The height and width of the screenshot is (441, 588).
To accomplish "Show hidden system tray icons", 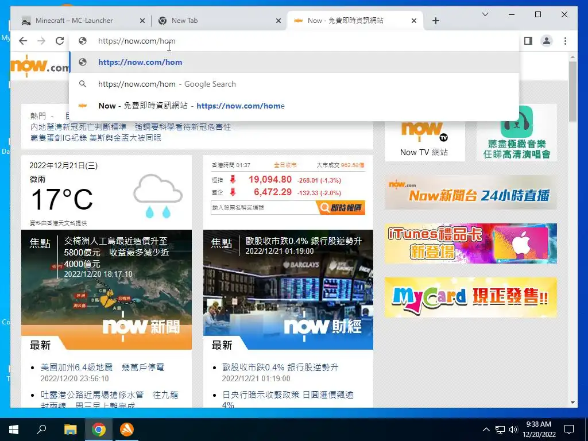I will [486, 430].
